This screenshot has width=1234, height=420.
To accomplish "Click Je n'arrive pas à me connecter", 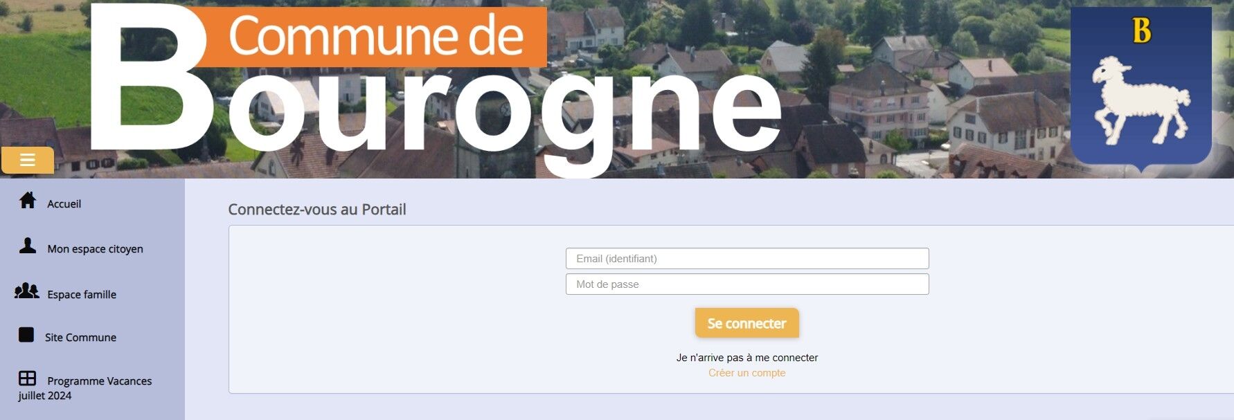I will coord(747,358).
